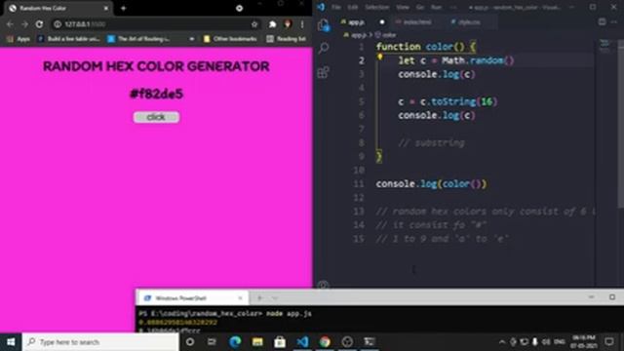Click the split editor icon in VS Code
Viewport: 624px width, 351px height.
tap(603, 21)
